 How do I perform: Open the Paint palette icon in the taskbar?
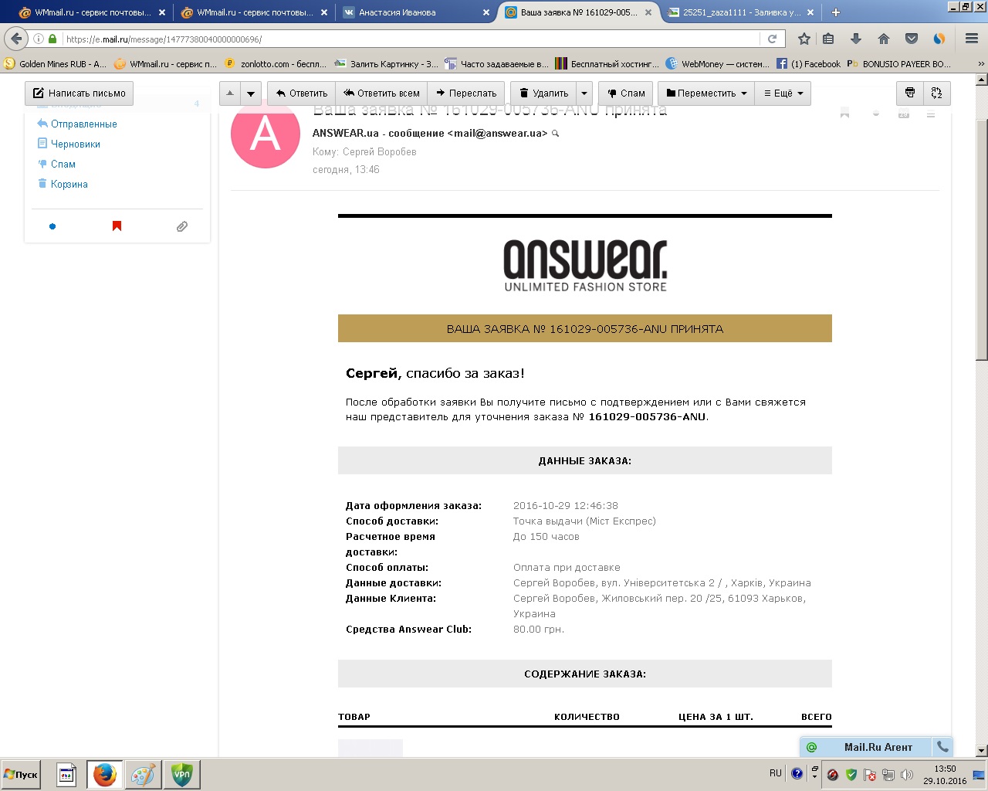[143, 774]
